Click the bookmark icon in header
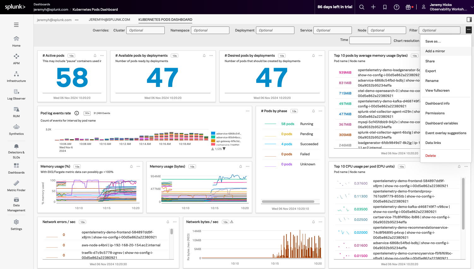The height and width of the screenshot is (269, 474). pos(385,7)
